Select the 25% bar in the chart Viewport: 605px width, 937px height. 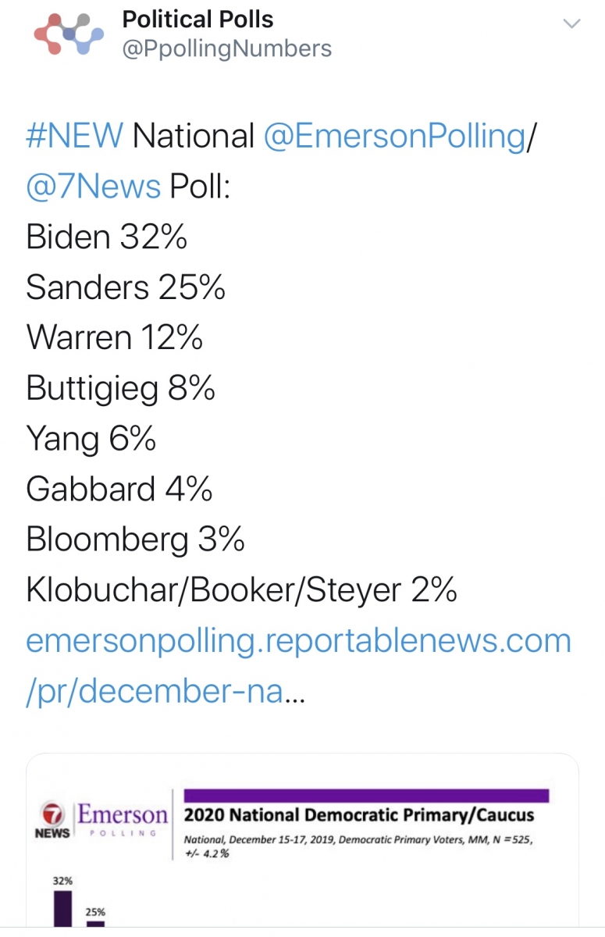tap(95, 923)
